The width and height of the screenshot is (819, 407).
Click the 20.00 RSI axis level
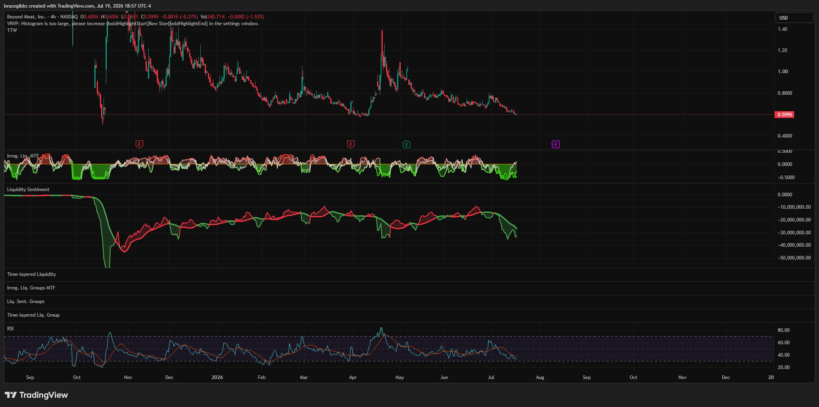(783, 367)
